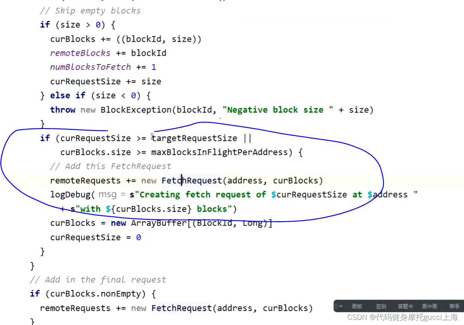
Task: Click 'curBlocks += ((blockId, size))' line
Action: pyautogui.click(x=126, y=39)
